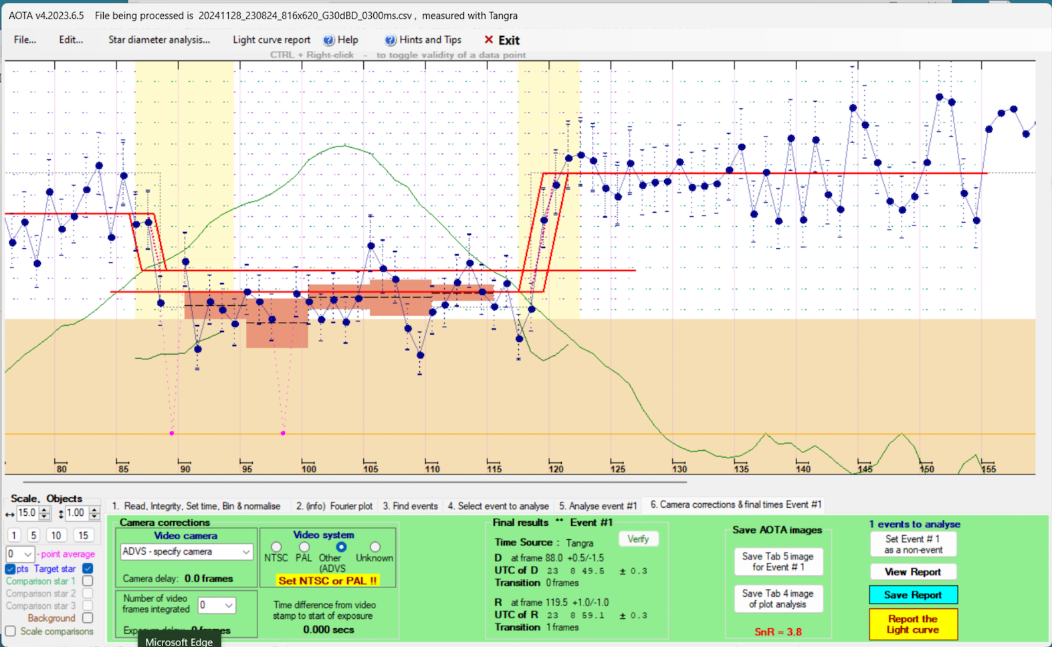Image resolution: width=1052 pixels, height=647 pixels.
Task: Click the Verify button
Action: (638, 539)
